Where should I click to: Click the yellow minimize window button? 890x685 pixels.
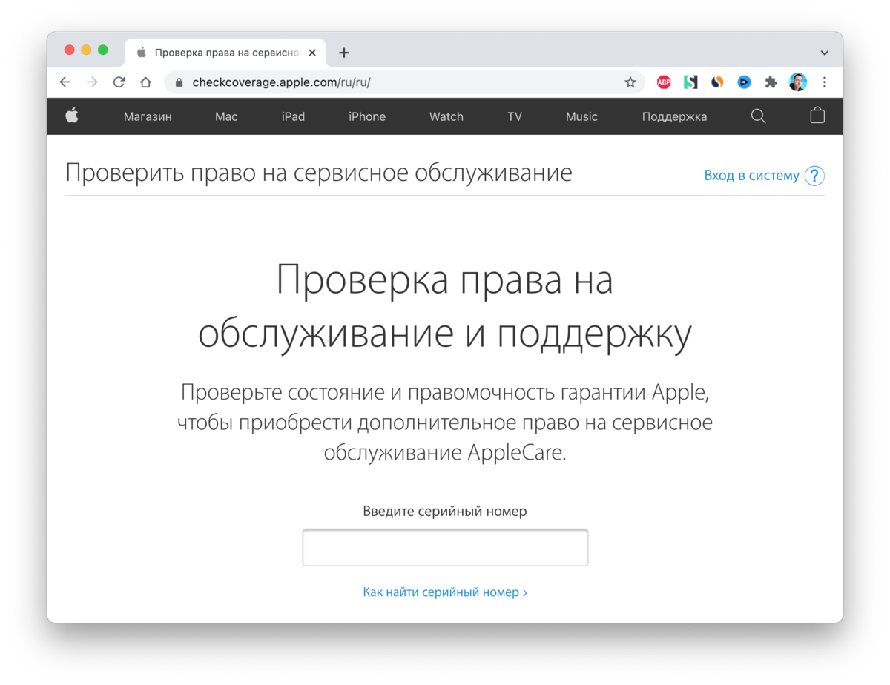point(86,50)
